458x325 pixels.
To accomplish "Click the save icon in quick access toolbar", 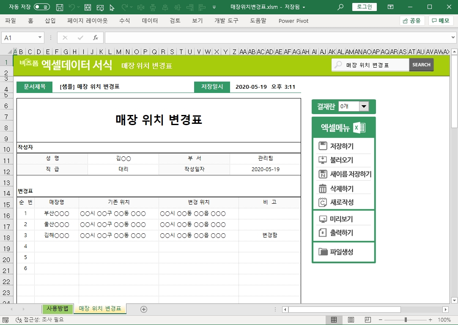I will [x=60, y=7].
